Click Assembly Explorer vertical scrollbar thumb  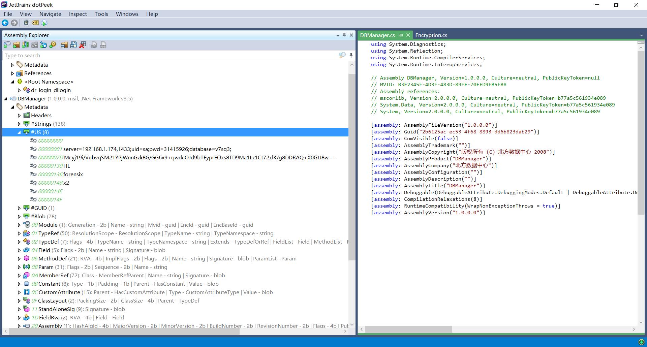(x=351, y=167)
